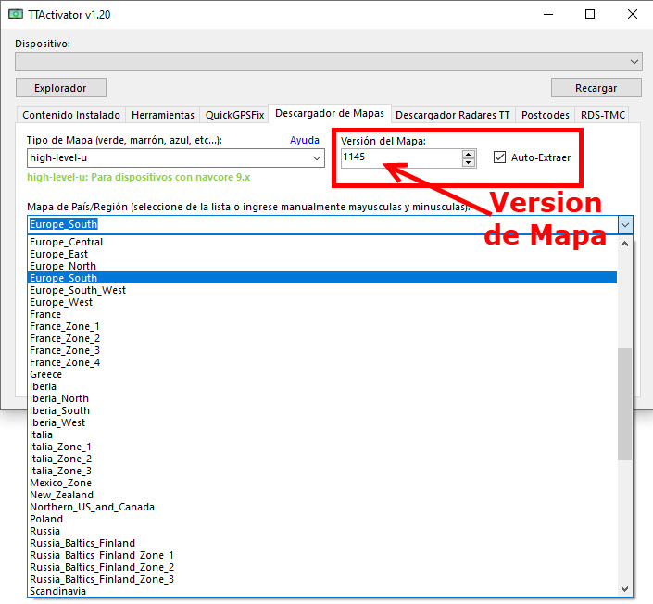Maximize the TTActivator window

point(590,15)
